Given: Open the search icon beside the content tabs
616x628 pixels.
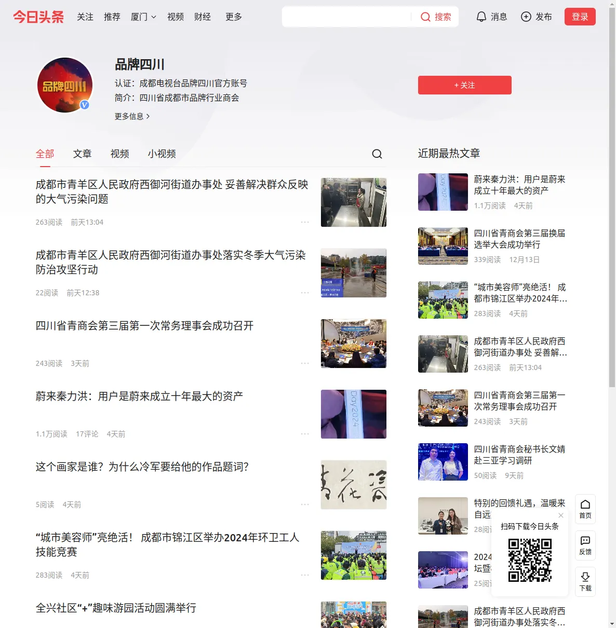Looking at the screenshot, I should click(x=377, y=154).
